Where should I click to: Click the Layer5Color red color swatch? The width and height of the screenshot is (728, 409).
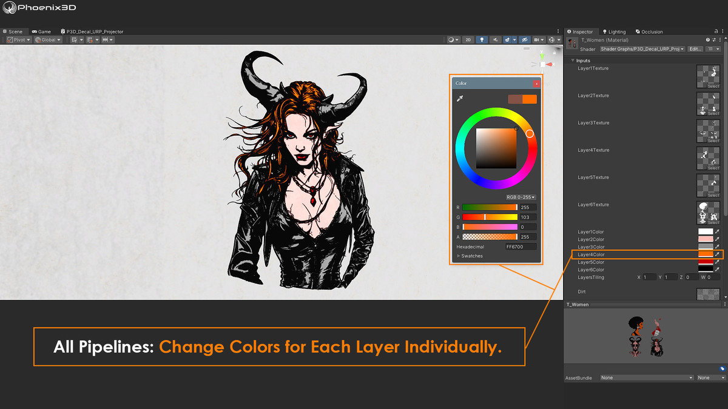(706, 262)
